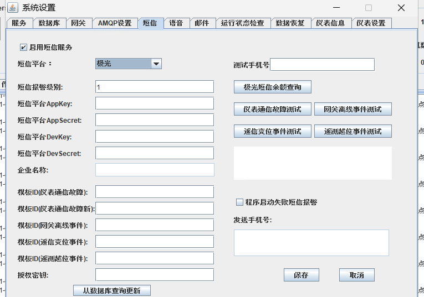Switch to the 数据库 tab
This screenshot has height=297, width=424.
pos(49,23)
